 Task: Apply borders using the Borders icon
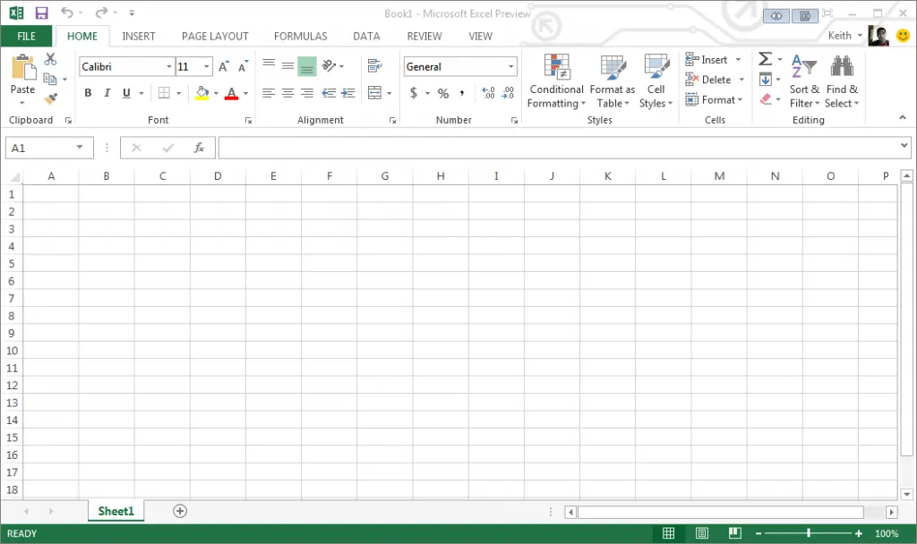coord(165,93)
